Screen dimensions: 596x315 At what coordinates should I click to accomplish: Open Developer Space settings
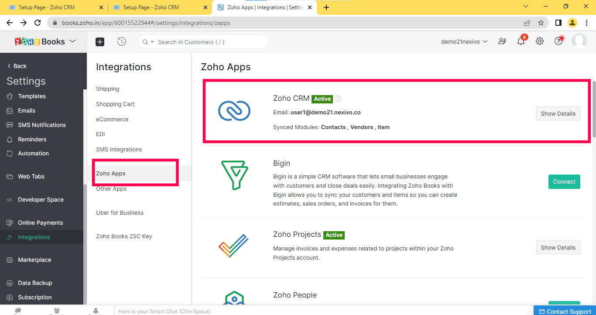[x=41, y=199]
